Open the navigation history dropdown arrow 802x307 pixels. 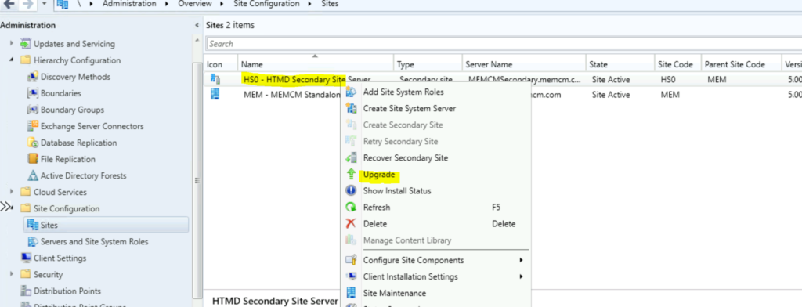[45, 4]
